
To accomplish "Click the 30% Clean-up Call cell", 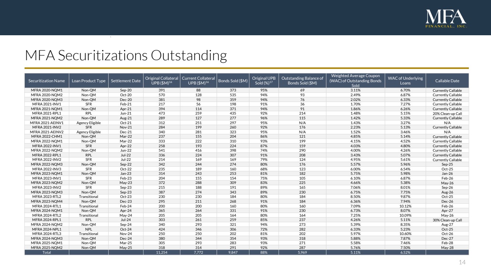I will tap(447, 220).
